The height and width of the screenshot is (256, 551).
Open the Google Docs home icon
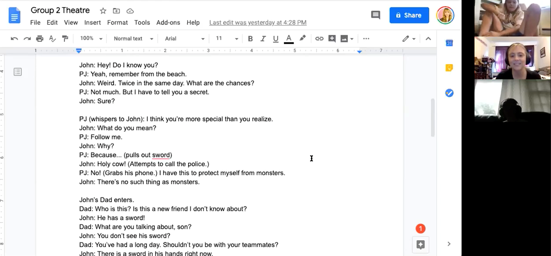(x=15, y=15)
